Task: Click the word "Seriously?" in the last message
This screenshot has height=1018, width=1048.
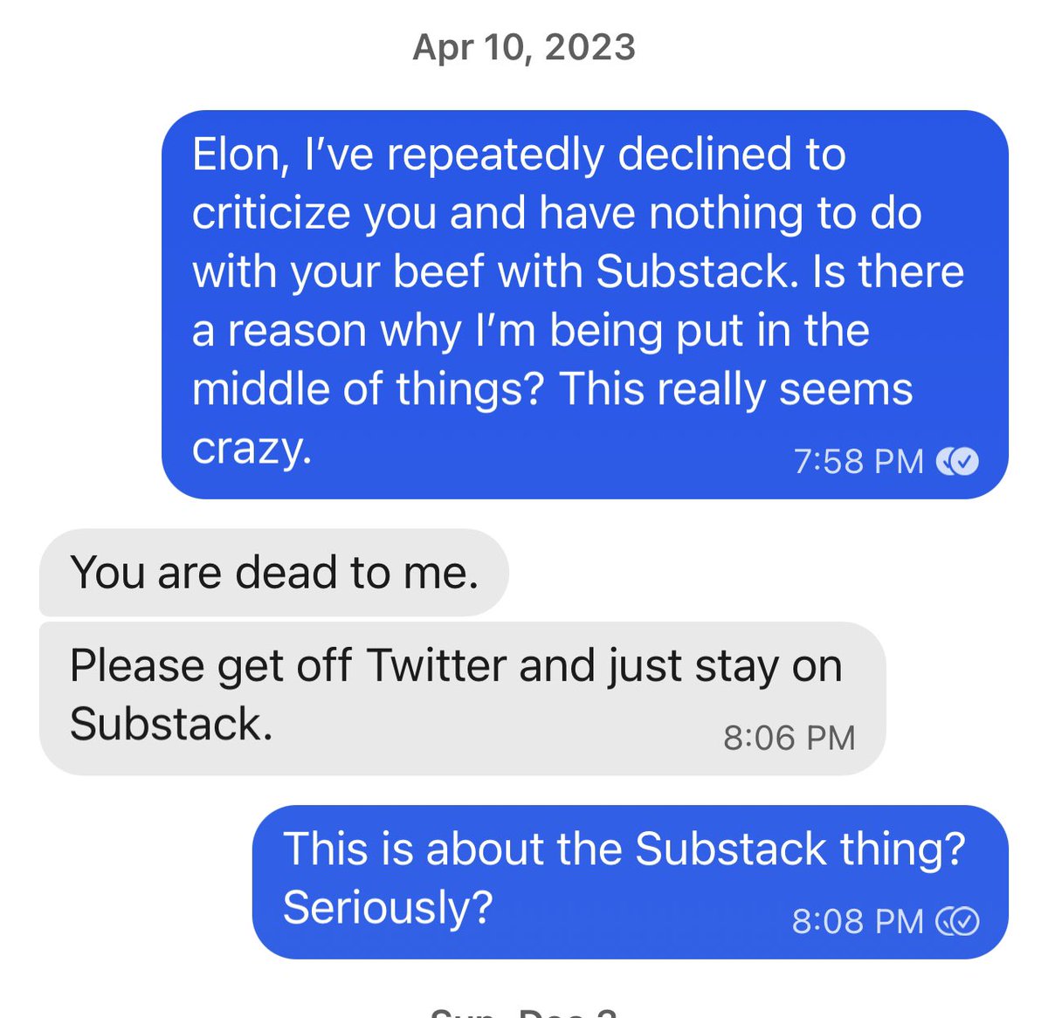Action: click(x=388, y=907)
